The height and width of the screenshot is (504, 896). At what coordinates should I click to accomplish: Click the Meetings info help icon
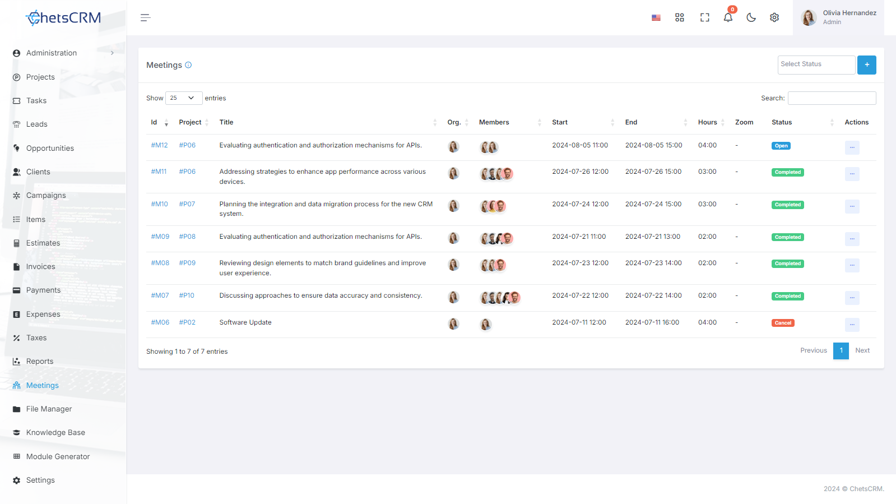tap(188, 65)
